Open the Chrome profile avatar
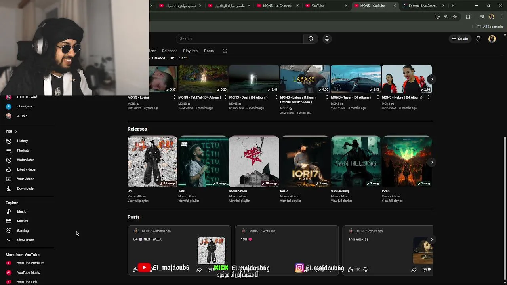Screen dimensions: 507x285 (492, 17)
